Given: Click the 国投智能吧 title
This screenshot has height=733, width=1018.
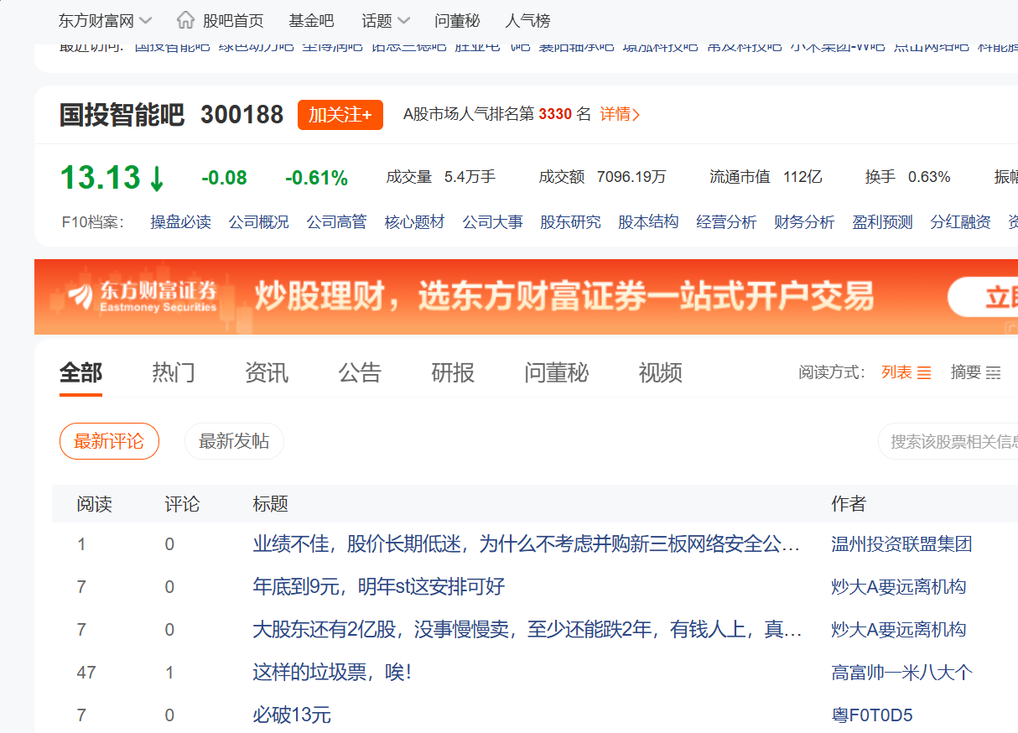Looking at the screenshot, I should point(122,114).
